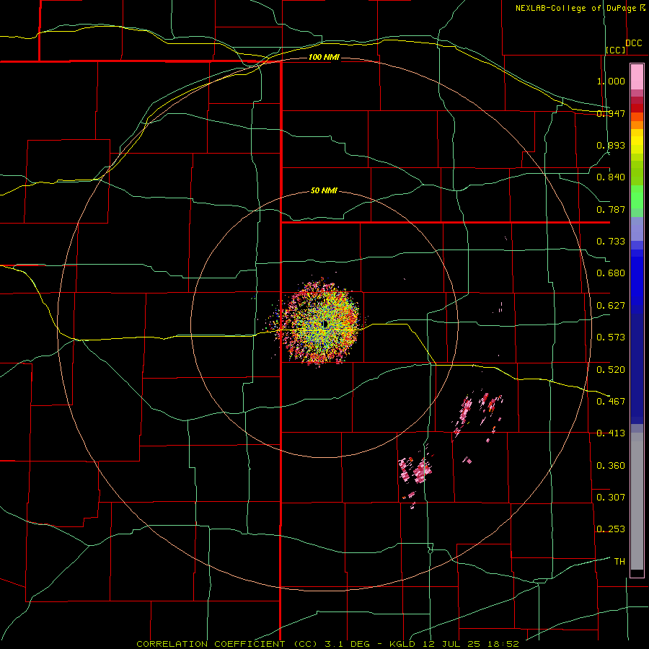Click the KGLD station identifier in the caption
Viewport: 649px width, 649px height.
[404, 644]
